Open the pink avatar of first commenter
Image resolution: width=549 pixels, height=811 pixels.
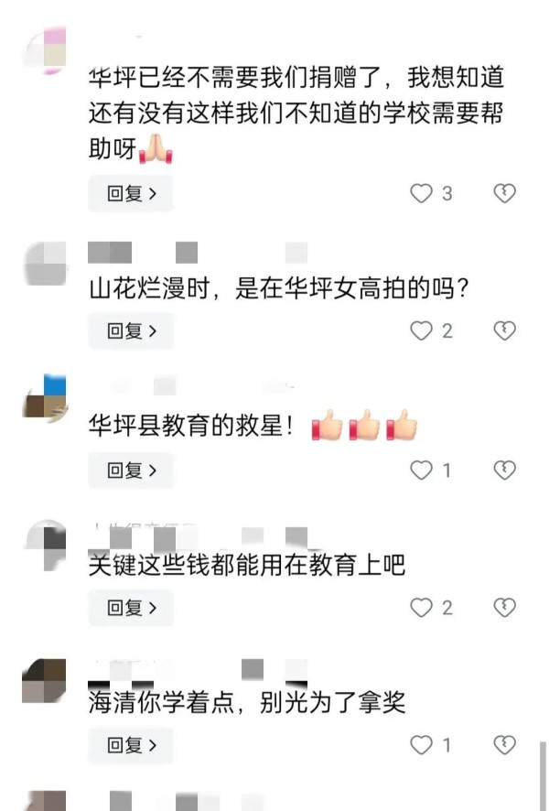(46, 50)
